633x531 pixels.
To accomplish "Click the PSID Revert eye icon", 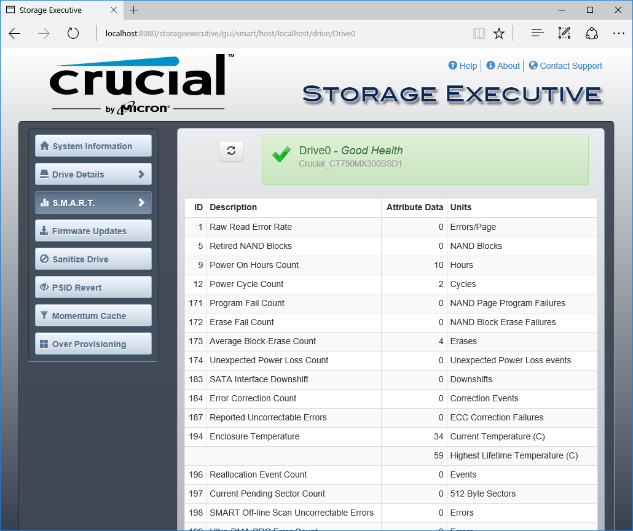I will 44,287.
